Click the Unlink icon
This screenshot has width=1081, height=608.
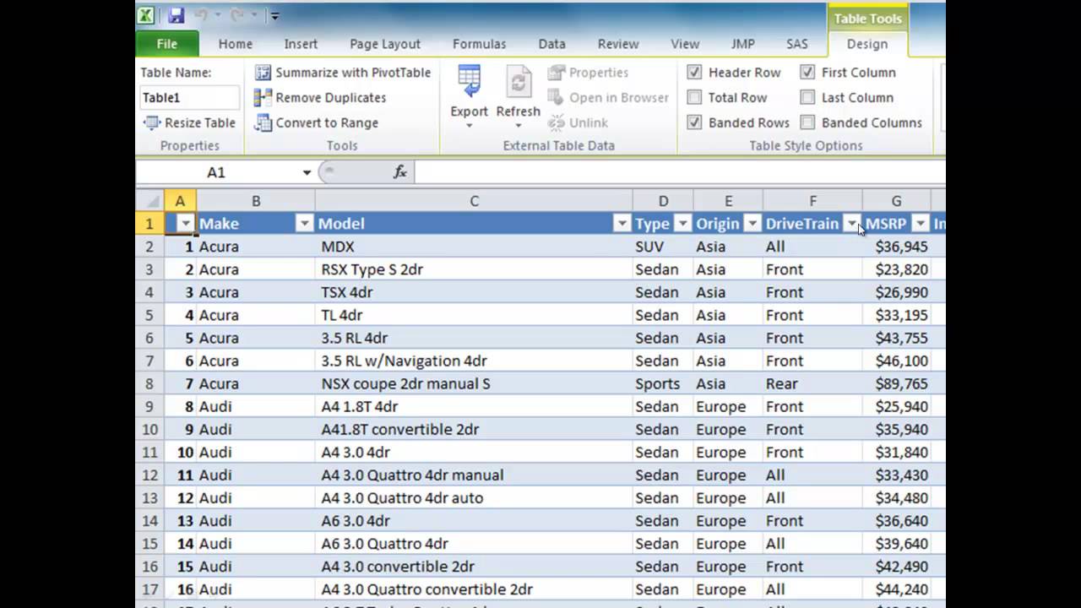point(557,123)
